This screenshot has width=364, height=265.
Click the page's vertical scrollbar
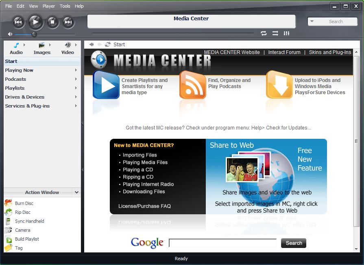pos(356,141)
